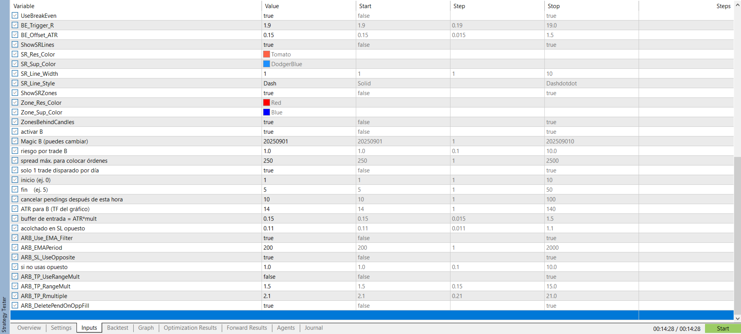Toggle the ARB_EMAPeriod checkbox

coord(15,247)
